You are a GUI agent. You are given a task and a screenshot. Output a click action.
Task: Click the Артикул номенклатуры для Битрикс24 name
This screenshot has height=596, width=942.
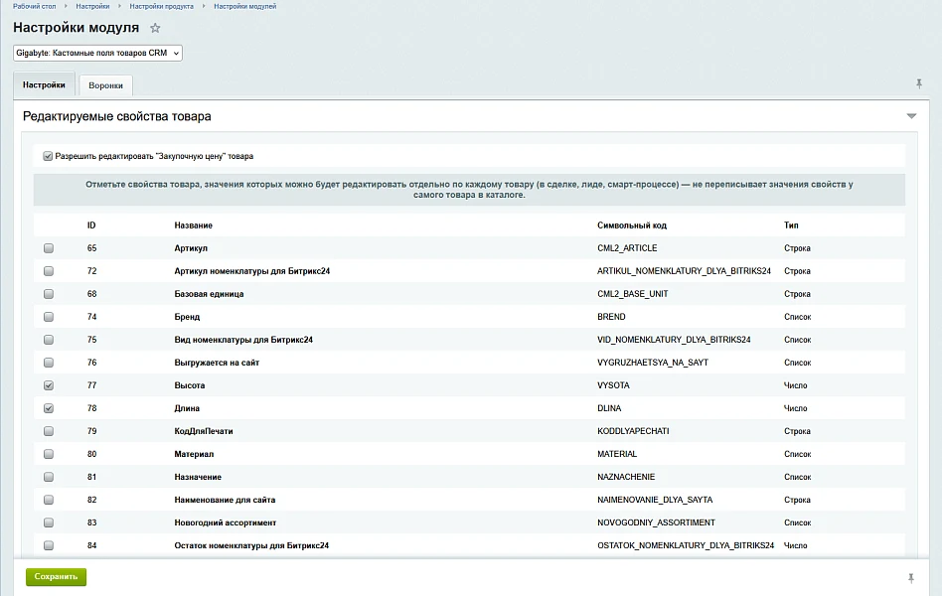point(252,271)
